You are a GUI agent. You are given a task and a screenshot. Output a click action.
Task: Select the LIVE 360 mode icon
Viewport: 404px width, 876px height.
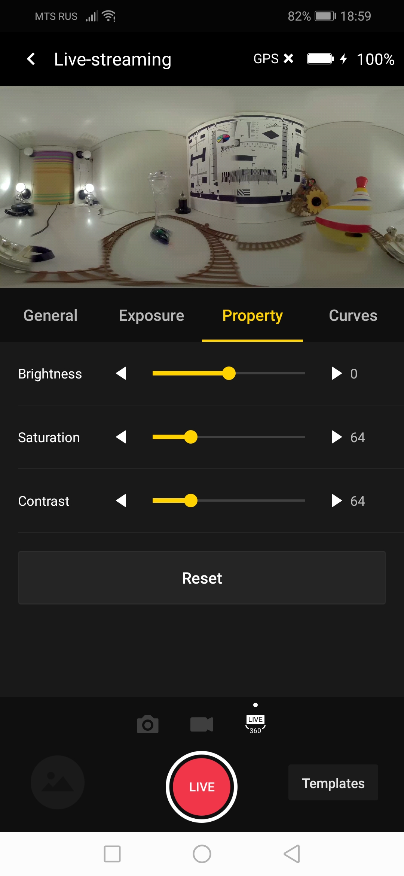[x=255, y=724]
